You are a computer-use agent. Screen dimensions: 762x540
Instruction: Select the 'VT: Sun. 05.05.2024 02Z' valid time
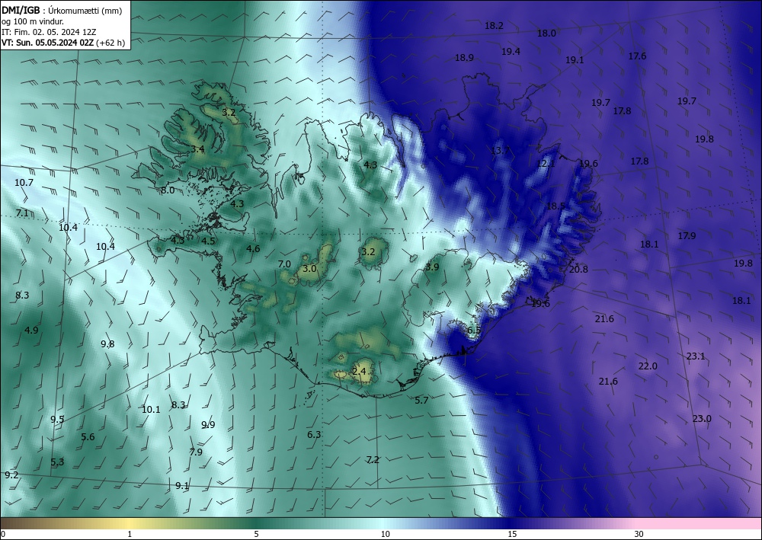click(x=47, y=43)
